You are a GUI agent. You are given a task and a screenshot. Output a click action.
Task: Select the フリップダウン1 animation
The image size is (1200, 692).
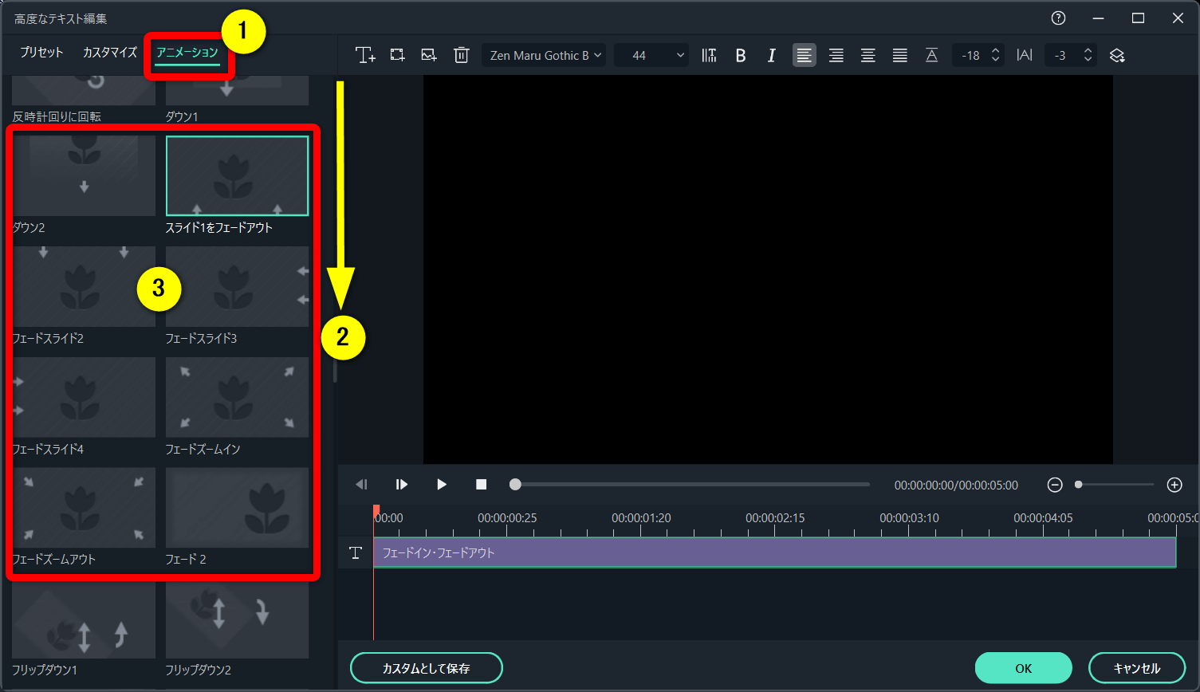coord(84,620)
